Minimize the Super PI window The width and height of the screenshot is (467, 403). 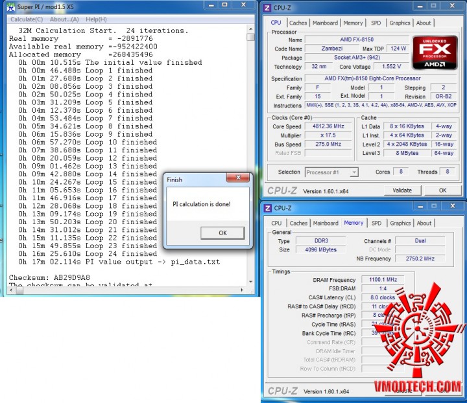[211, 5]
